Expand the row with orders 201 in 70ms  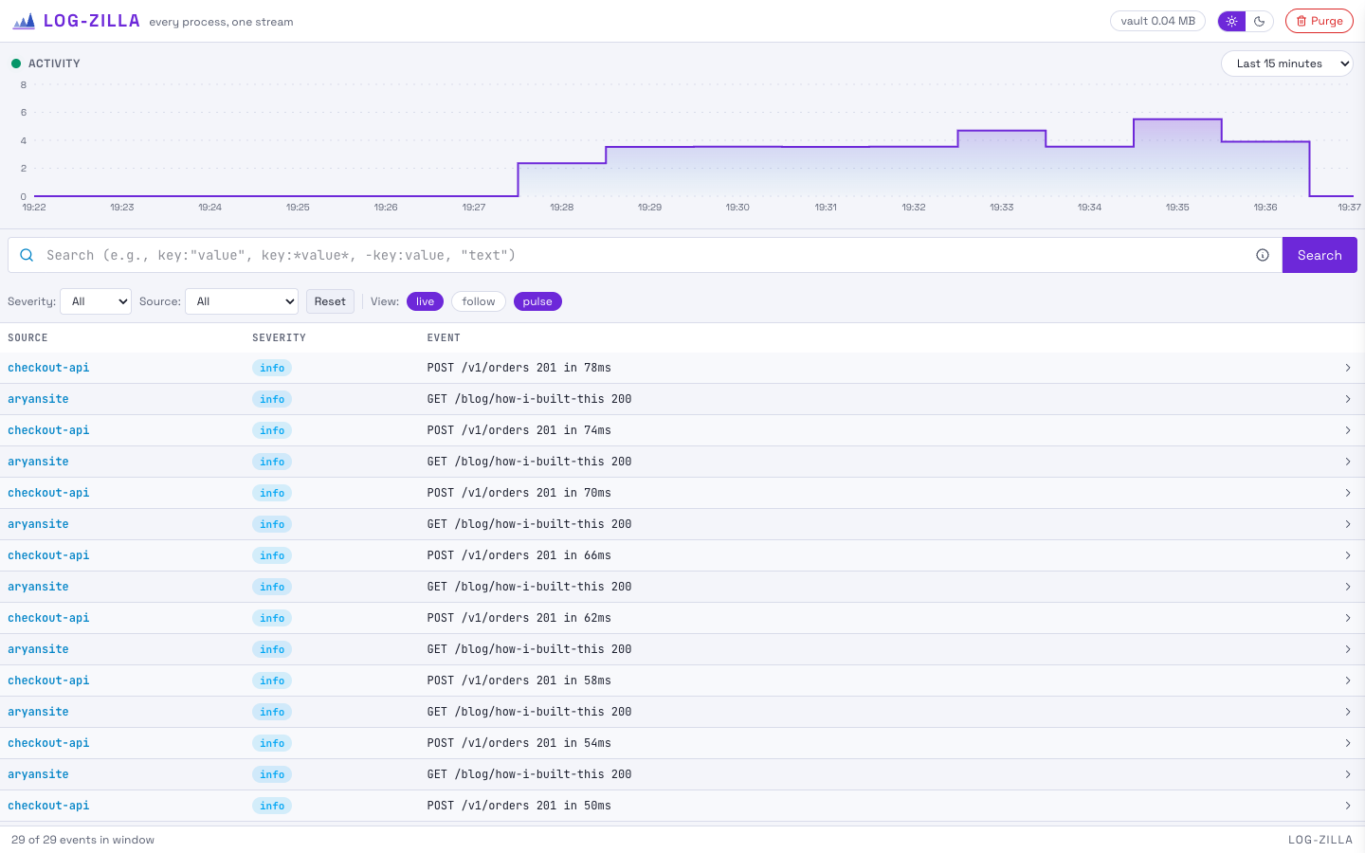pyautogui.click(x=1347, y=493)
